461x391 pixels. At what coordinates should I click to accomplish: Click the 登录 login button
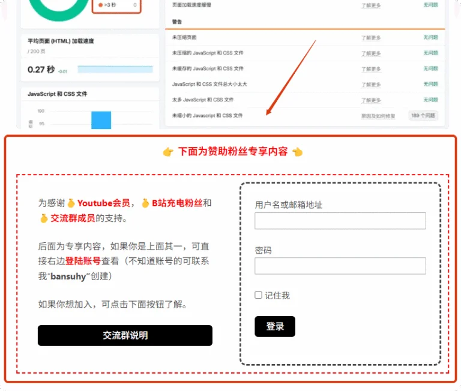275,326
